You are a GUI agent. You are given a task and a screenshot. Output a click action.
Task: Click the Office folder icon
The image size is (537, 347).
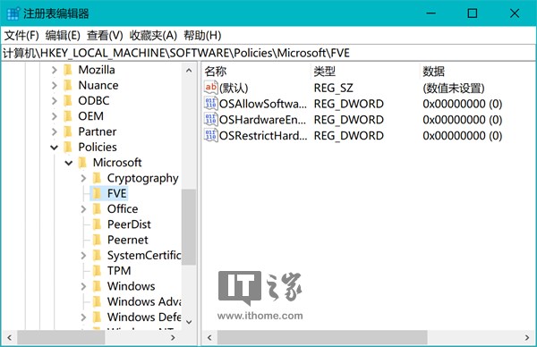pos(98,208)
